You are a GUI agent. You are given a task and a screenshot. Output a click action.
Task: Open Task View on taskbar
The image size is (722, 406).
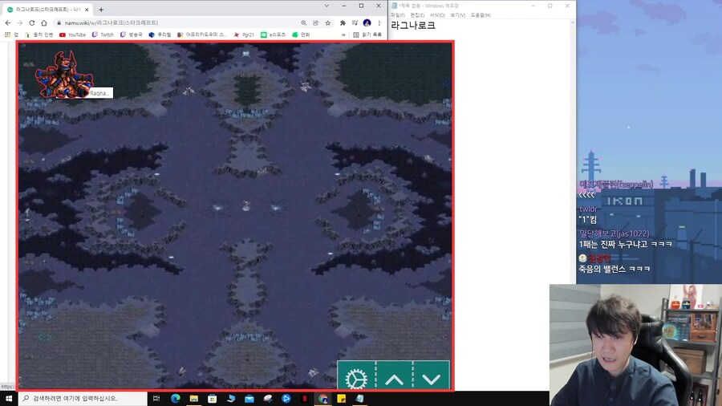[156, 398]
